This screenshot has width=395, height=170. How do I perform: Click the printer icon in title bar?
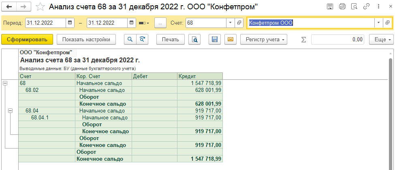342,6
